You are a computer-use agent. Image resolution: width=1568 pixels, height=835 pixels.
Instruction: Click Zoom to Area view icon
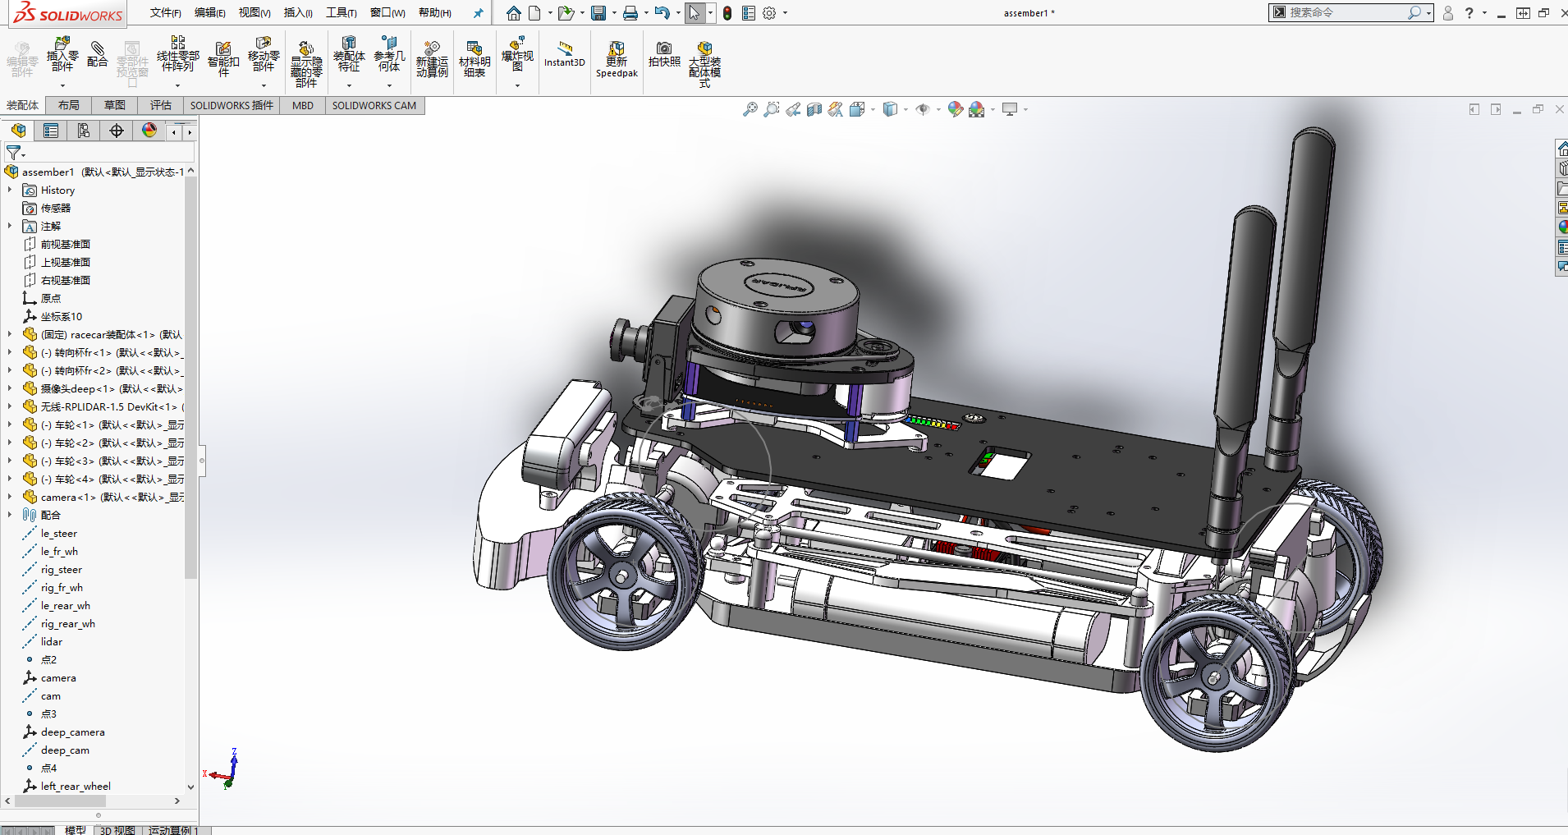(x=772, y=109)
